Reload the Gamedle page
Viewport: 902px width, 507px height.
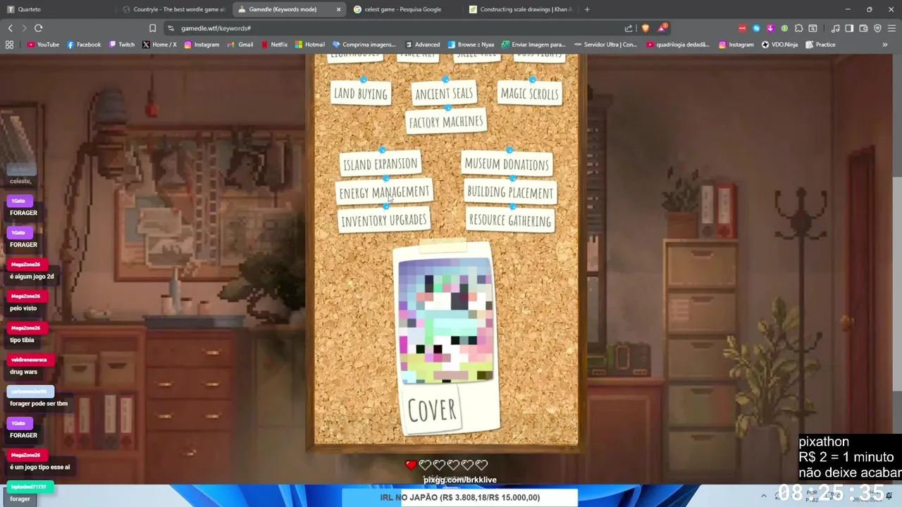pyautogui.click(x=38, y=28)
